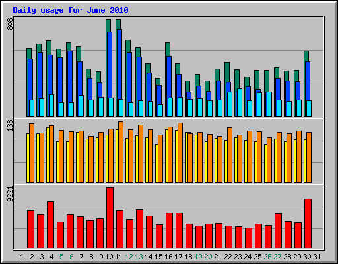Click the red bar for day 2
This screenshot has height=264, width=338.
pos(30,229)
